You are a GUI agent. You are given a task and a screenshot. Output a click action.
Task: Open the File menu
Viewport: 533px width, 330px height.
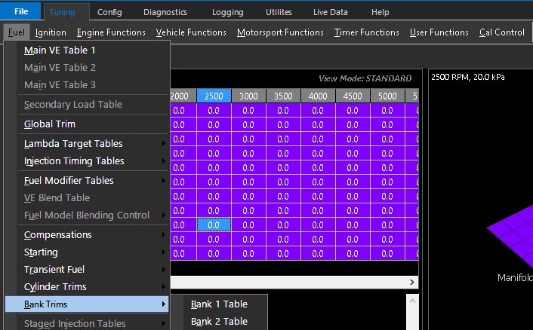[20, 12]
